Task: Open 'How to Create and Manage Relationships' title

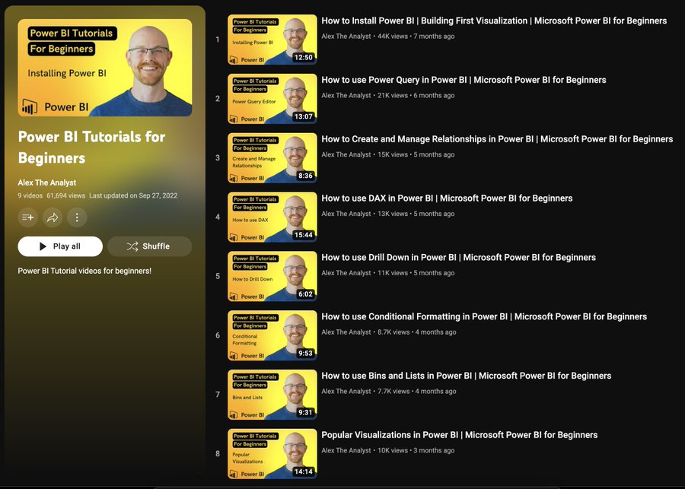Action: point(497,139)
